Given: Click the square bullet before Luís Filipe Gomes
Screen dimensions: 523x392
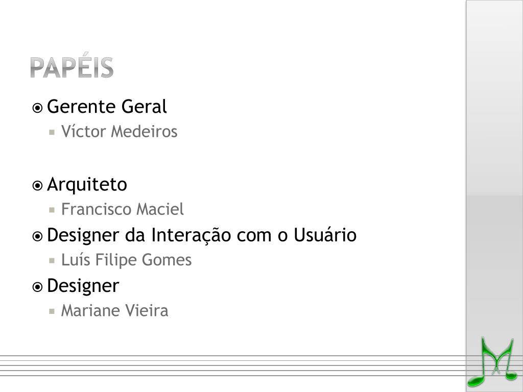Looking at the screenshot, I should [52, 261].
